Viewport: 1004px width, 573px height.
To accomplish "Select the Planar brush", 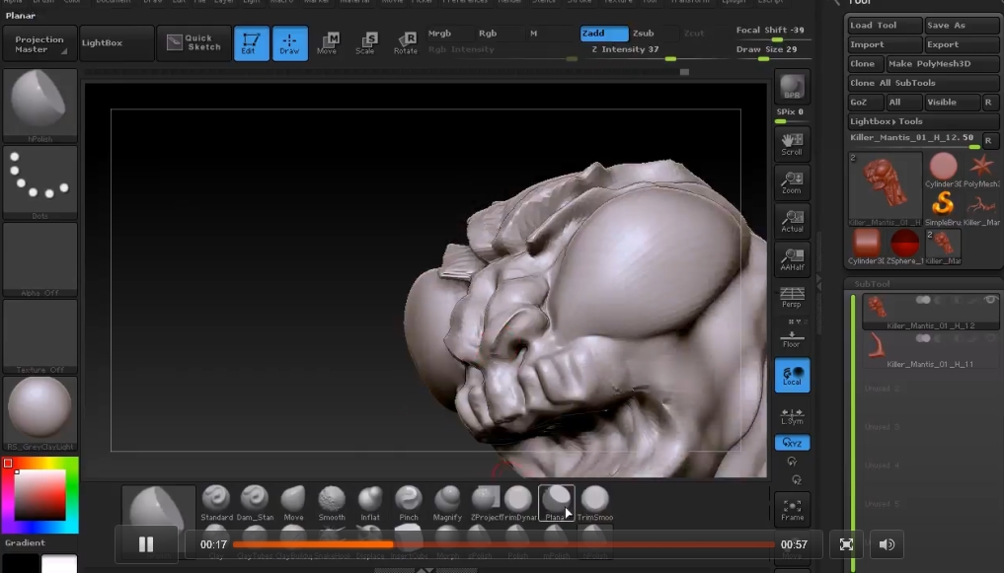I will point(557,503).
